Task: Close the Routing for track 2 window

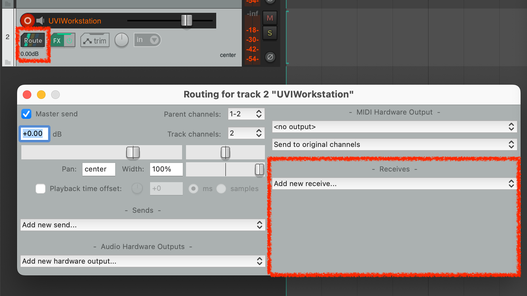Action: pyautogui.click(x=27, y=95)
